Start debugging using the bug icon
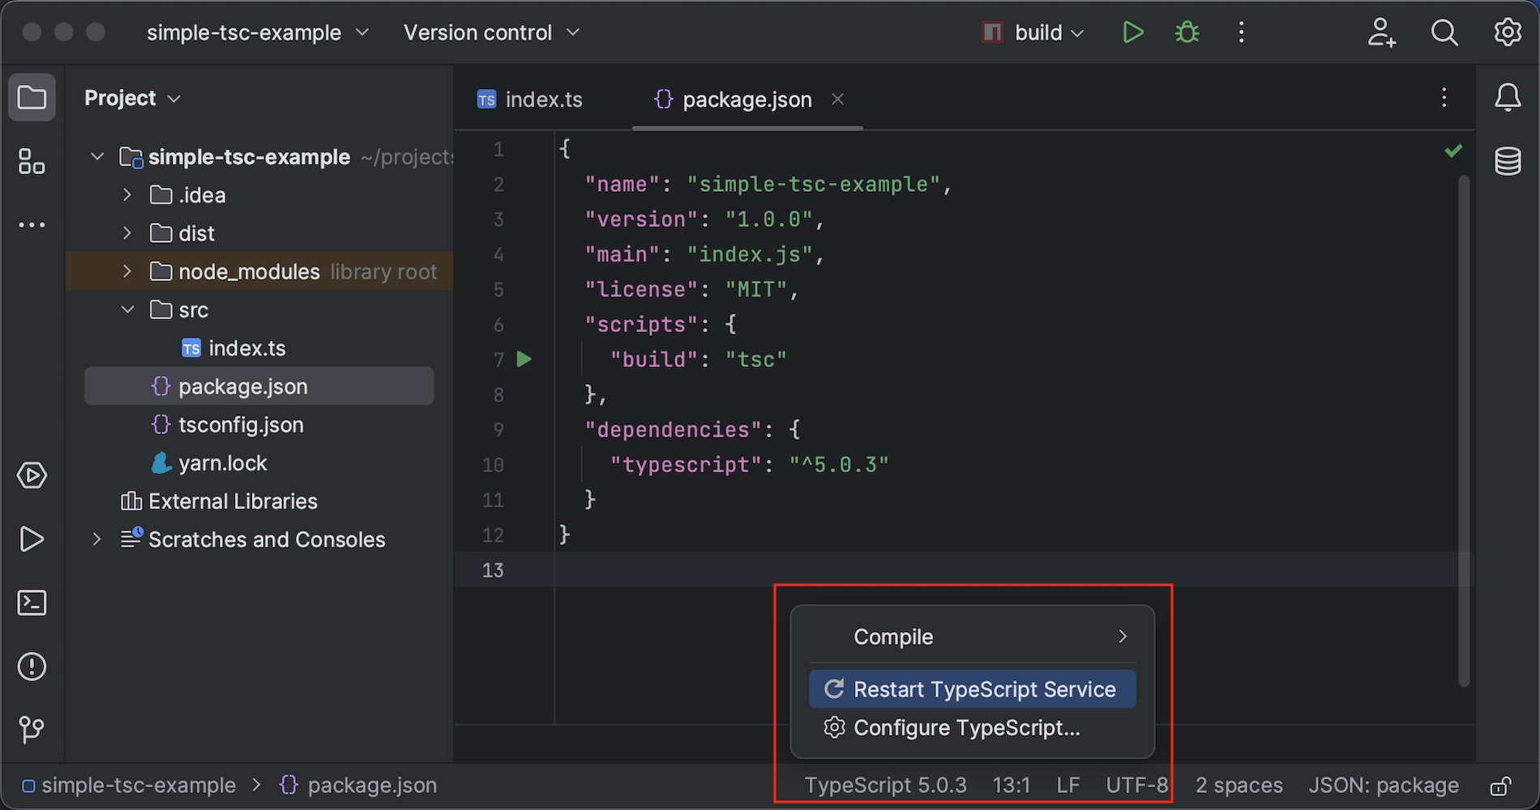Screen dimensions: 1540x810 click(x=1187, y=32)
